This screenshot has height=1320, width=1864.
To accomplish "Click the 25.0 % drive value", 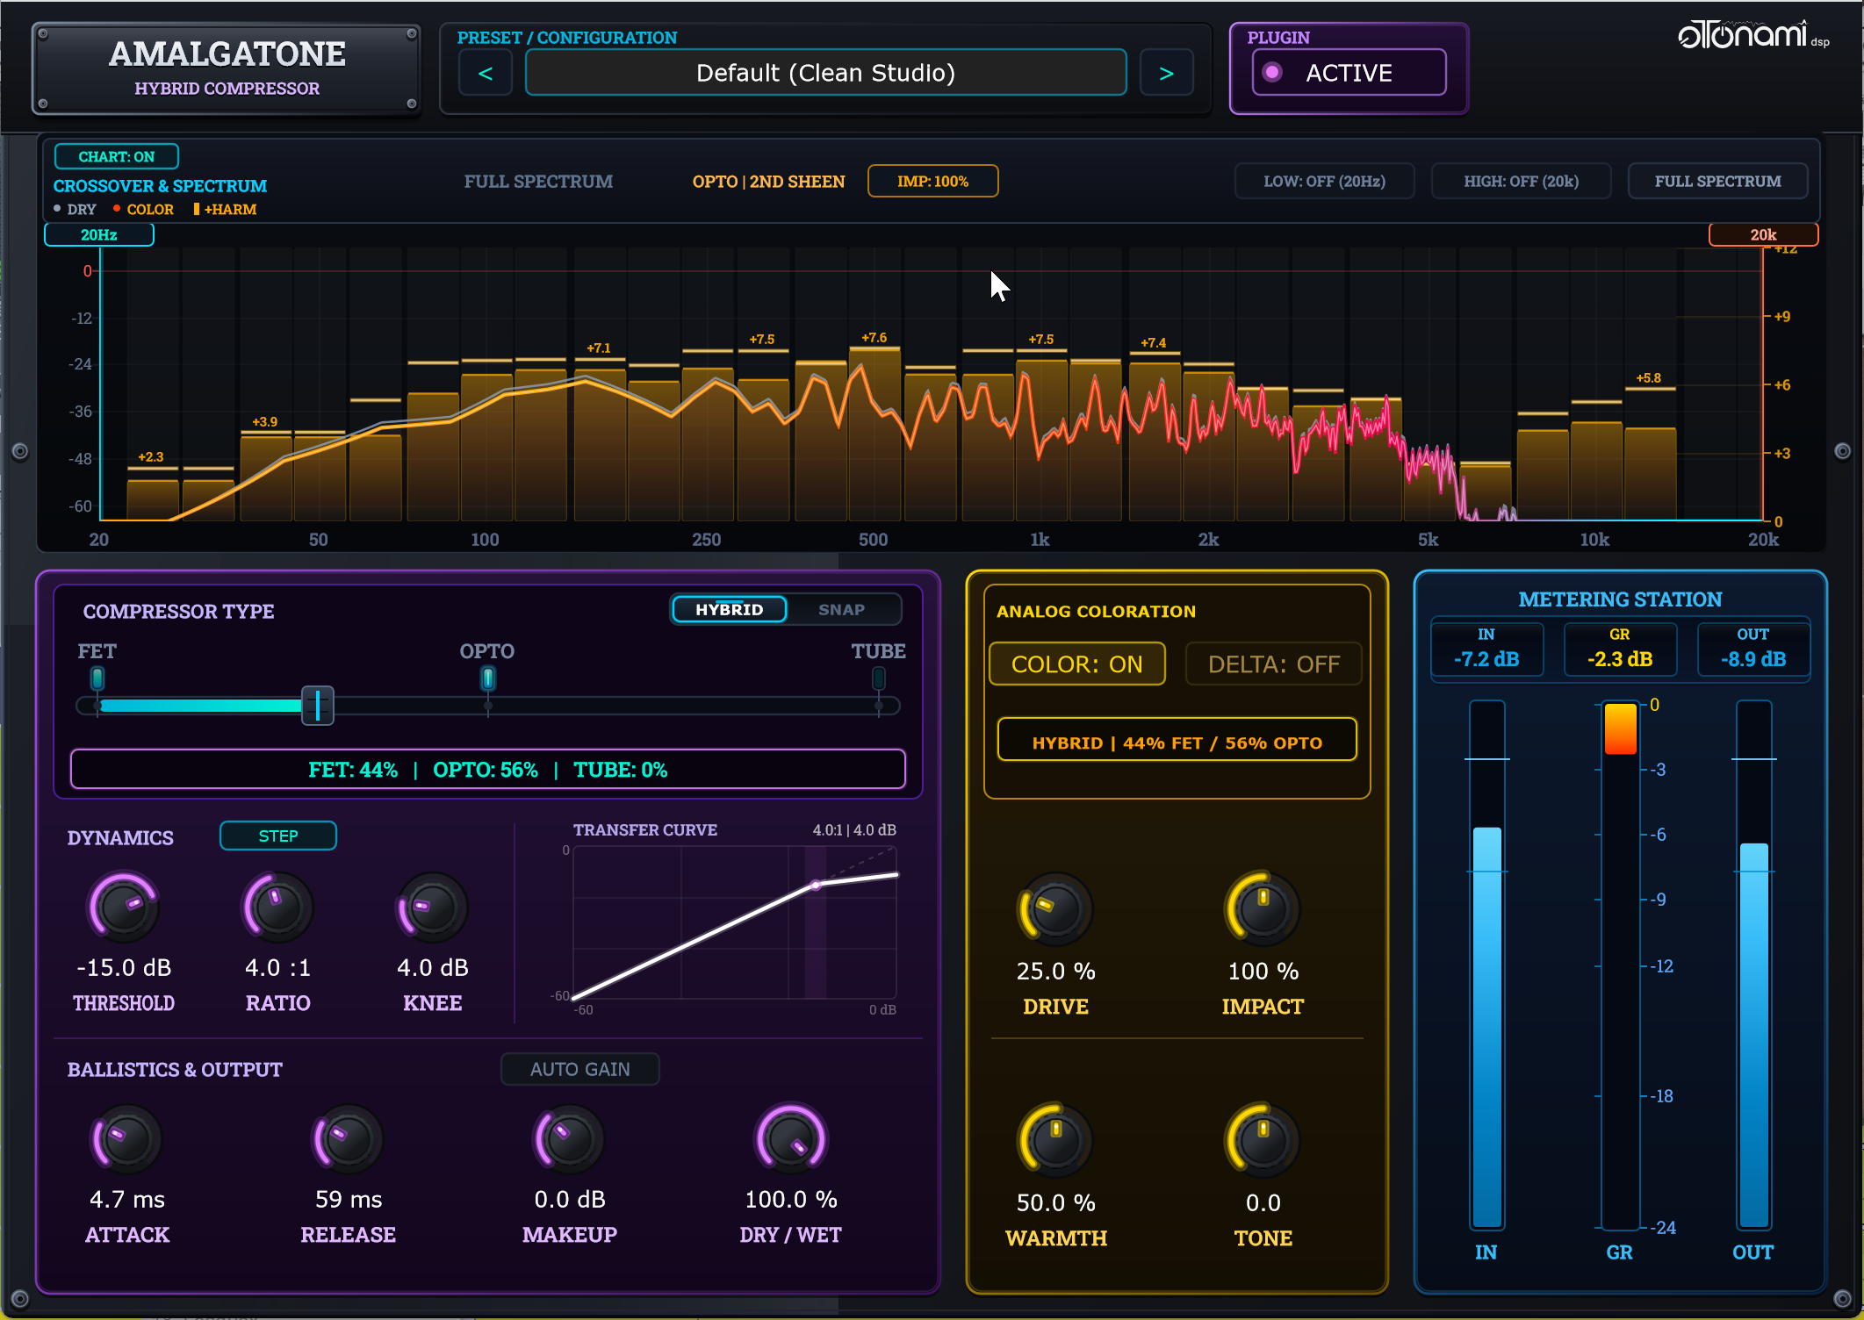I will pos(1055,971).
